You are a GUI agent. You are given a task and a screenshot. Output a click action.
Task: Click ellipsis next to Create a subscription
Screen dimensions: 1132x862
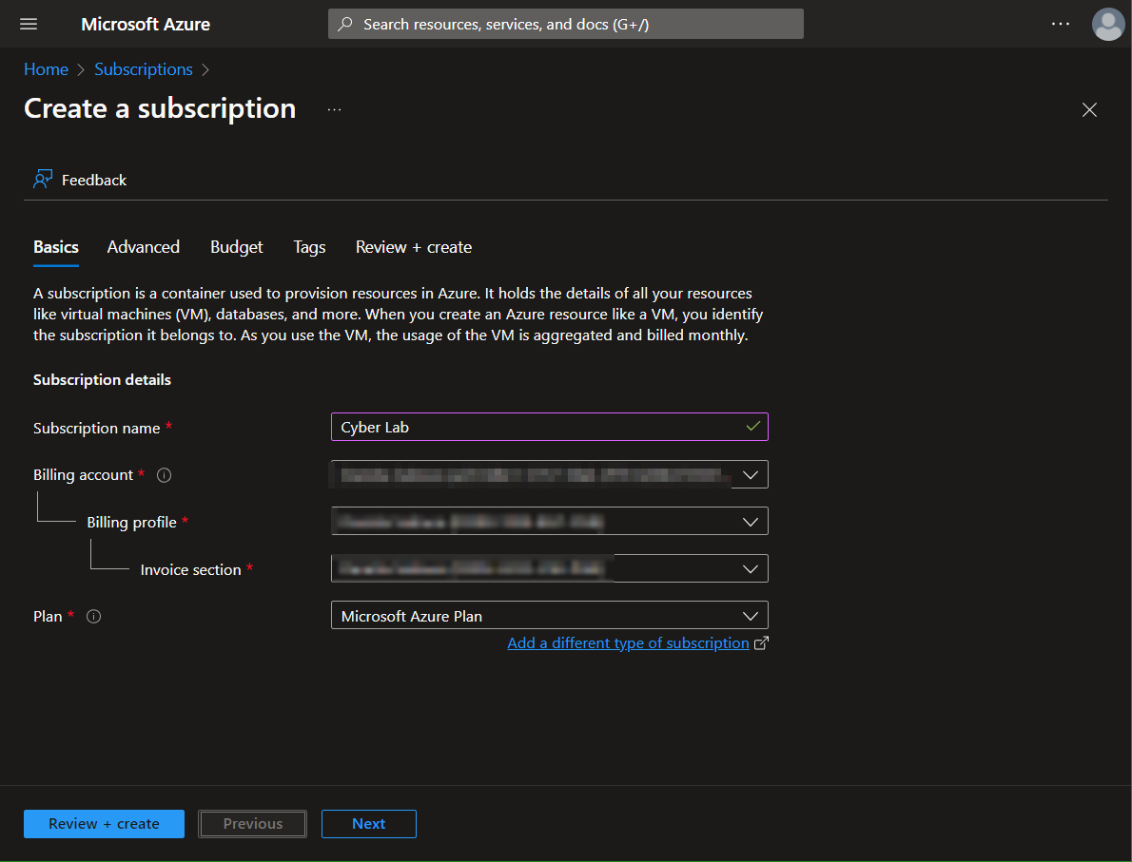tap(334, 109)
